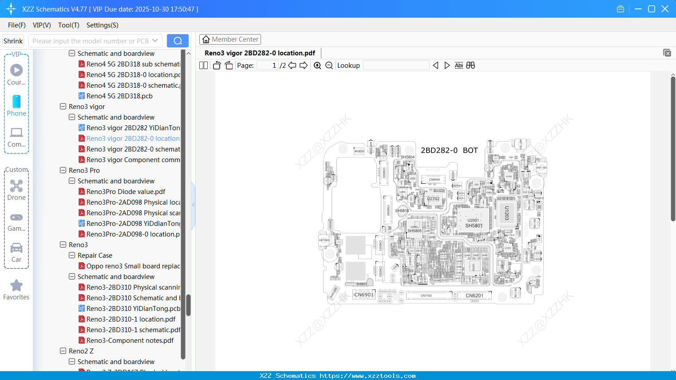Open Reno3 vigor 2BD282-0 schematic file
The width and height of the screenshot is (676, 380).
tap(129, 149)
